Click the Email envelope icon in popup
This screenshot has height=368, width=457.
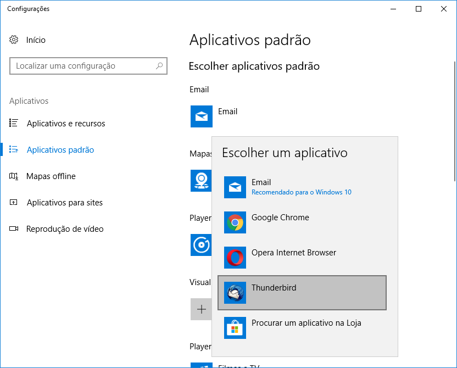[235, 187]
